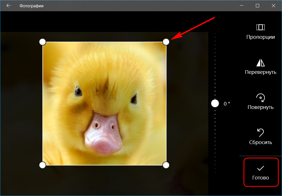Minimize the Фотографии window
The height and width of the screenshot is (196, 282).
point(241,6)
